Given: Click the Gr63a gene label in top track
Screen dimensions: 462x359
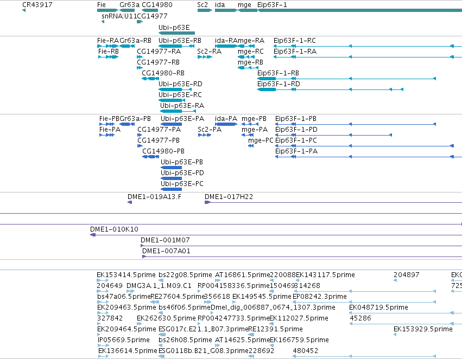Looking at the screenshot, I should [129, 5].
